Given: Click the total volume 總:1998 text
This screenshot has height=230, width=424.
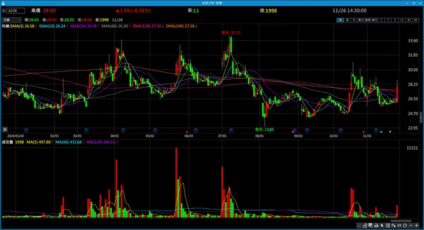Looking at the screenshot, I should click(x=268, y=11).
